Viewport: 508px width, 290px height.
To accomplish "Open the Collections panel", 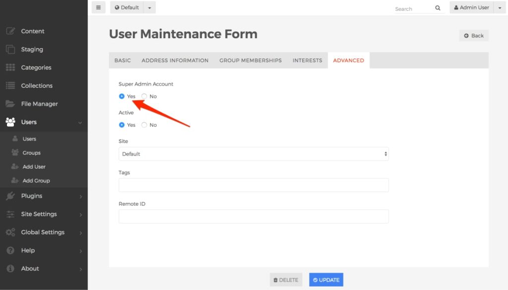I will tap(38, 85).
